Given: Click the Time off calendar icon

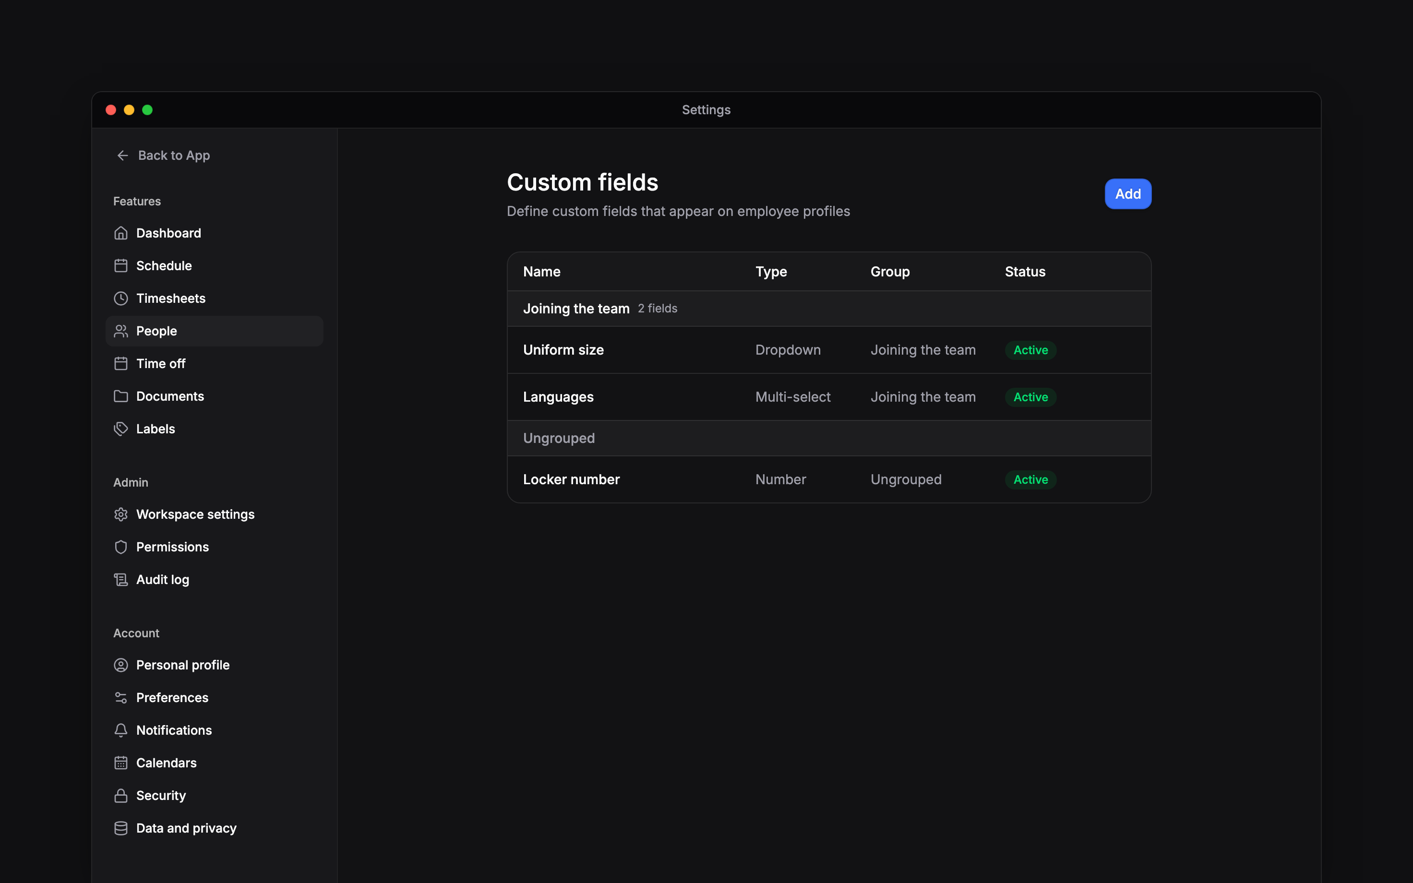Looking at the screenshot, I should coord(121,364).
